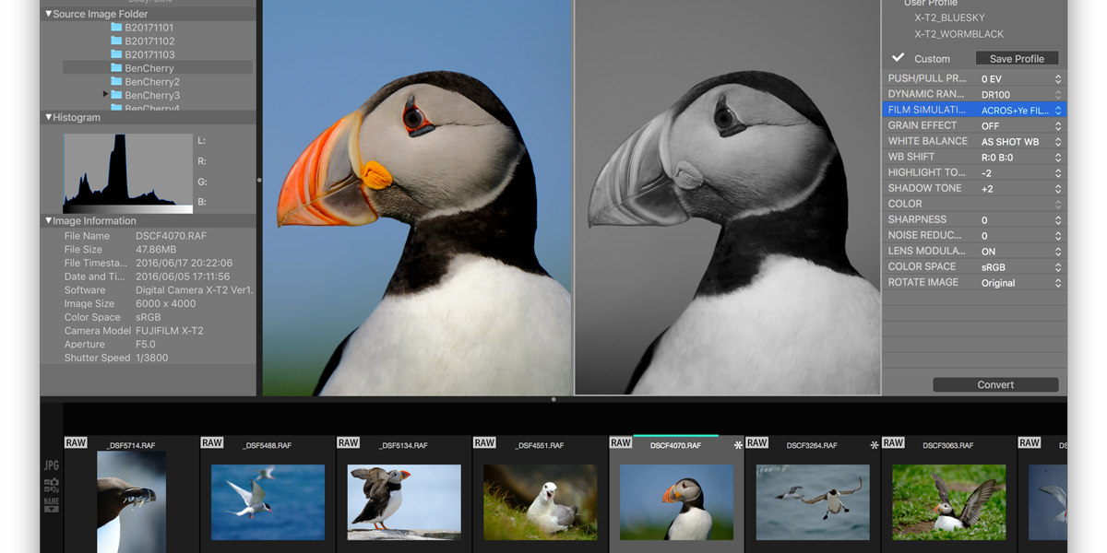Select the BenCherry folder
The height and width of the screenshot is (553, 1107).
tap(158, 68)
